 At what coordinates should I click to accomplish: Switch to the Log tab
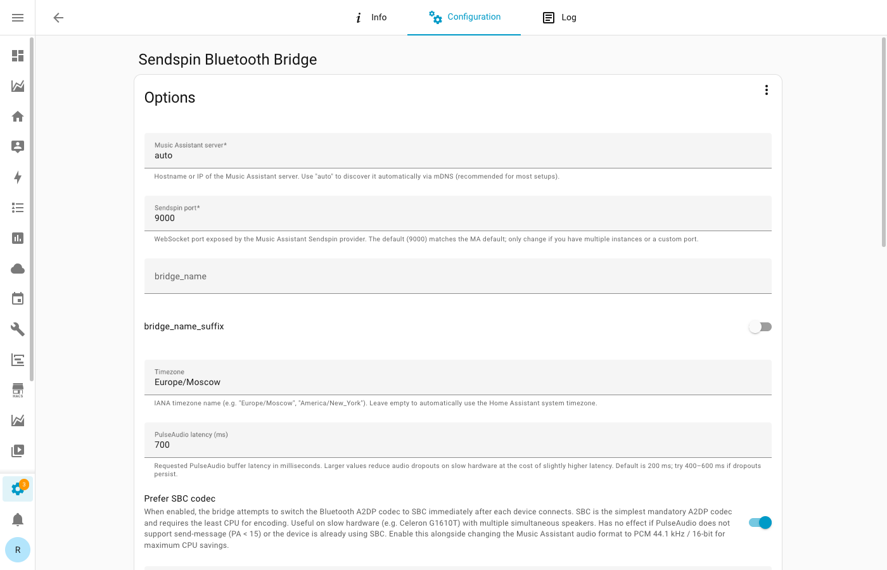coord(559,17)
